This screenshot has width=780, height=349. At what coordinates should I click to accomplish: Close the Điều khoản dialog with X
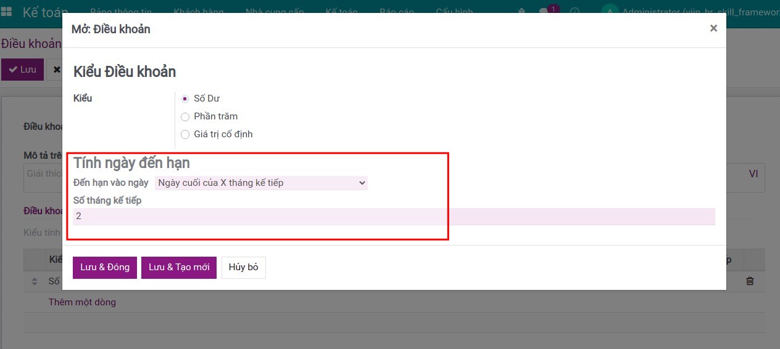coord(713,28)
